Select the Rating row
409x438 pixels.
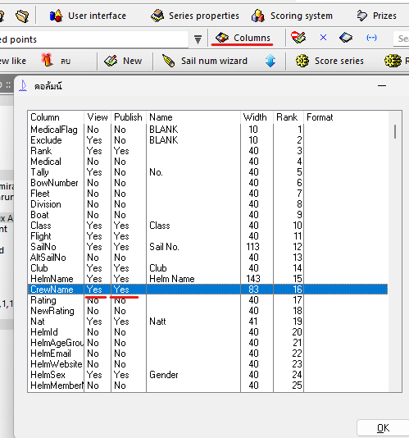[x=207, y=300]
